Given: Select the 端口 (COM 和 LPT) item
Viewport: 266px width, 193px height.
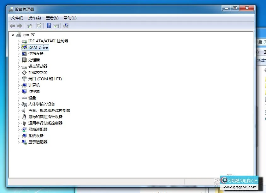Looking at the screenshot, I should pyautogui.click(x=45, y=79).
